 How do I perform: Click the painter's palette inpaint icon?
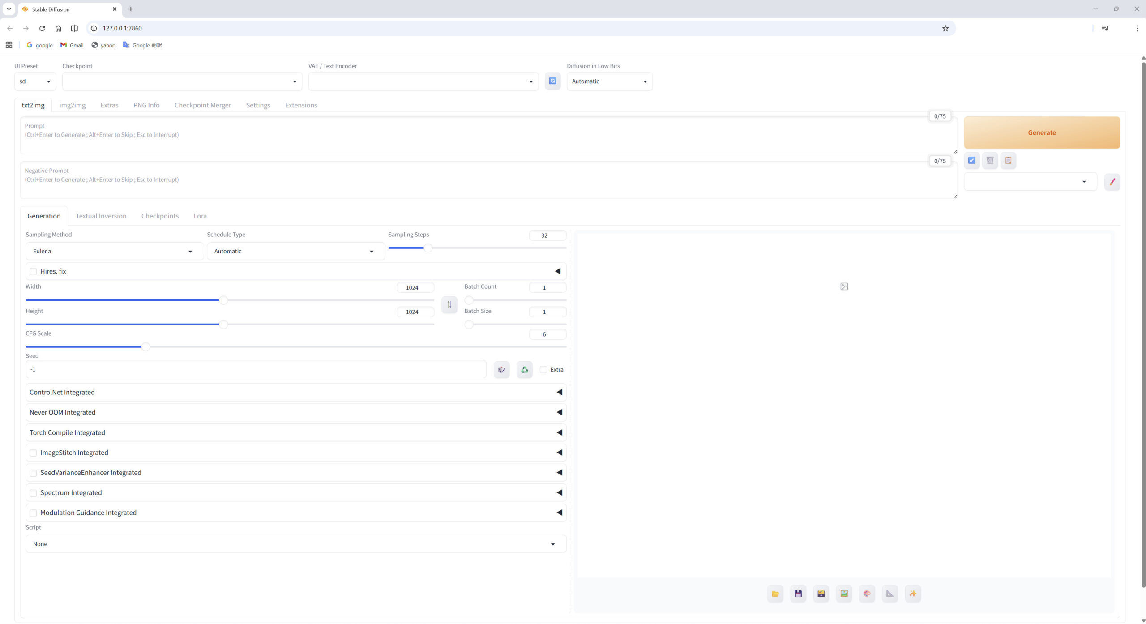tap(867, 594)
